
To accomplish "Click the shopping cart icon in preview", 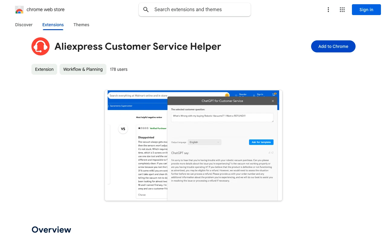I will tap(274, 95).
